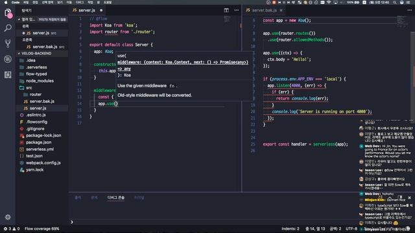Open the Explorer activity bar icon
415x233 pixels.
[x=8, y=12]
